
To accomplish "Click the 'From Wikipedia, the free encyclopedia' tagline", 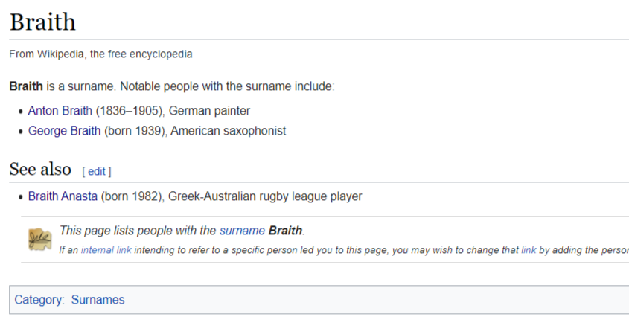I will (x=100, y=54).
